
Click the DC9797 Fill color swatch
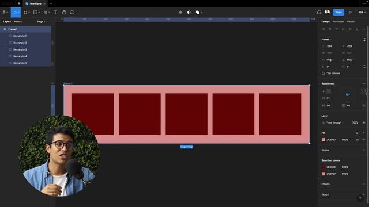[323, 140]
